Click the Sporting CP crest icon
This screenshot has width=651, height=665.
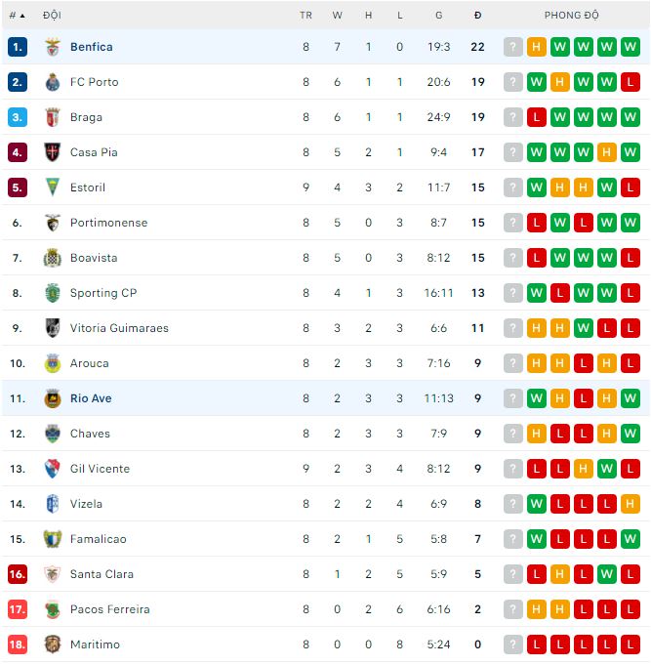click(53, 293)
